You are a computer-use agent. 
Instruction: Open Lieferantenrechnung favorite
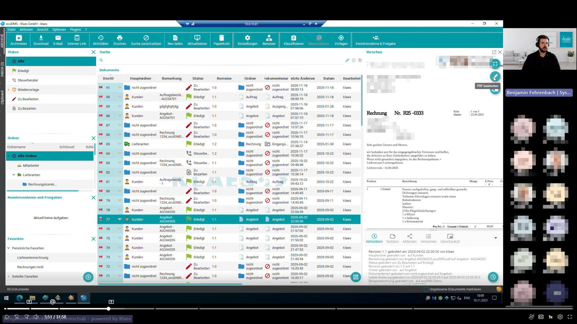click(x=32, y=258)
